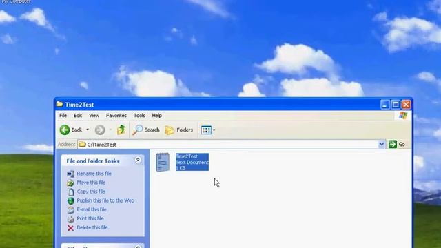
Task: Click Copy this file
Action: [x=91, y=192]
